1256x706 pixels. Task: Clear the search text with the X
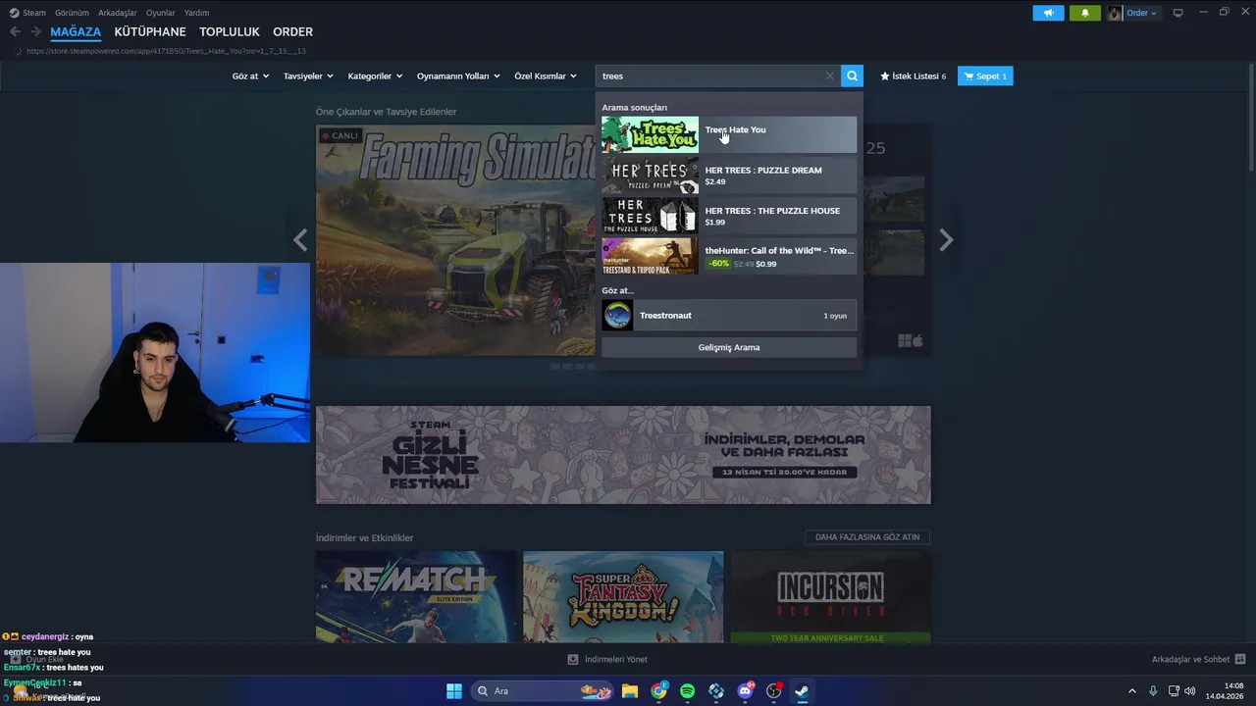[830, 76]
